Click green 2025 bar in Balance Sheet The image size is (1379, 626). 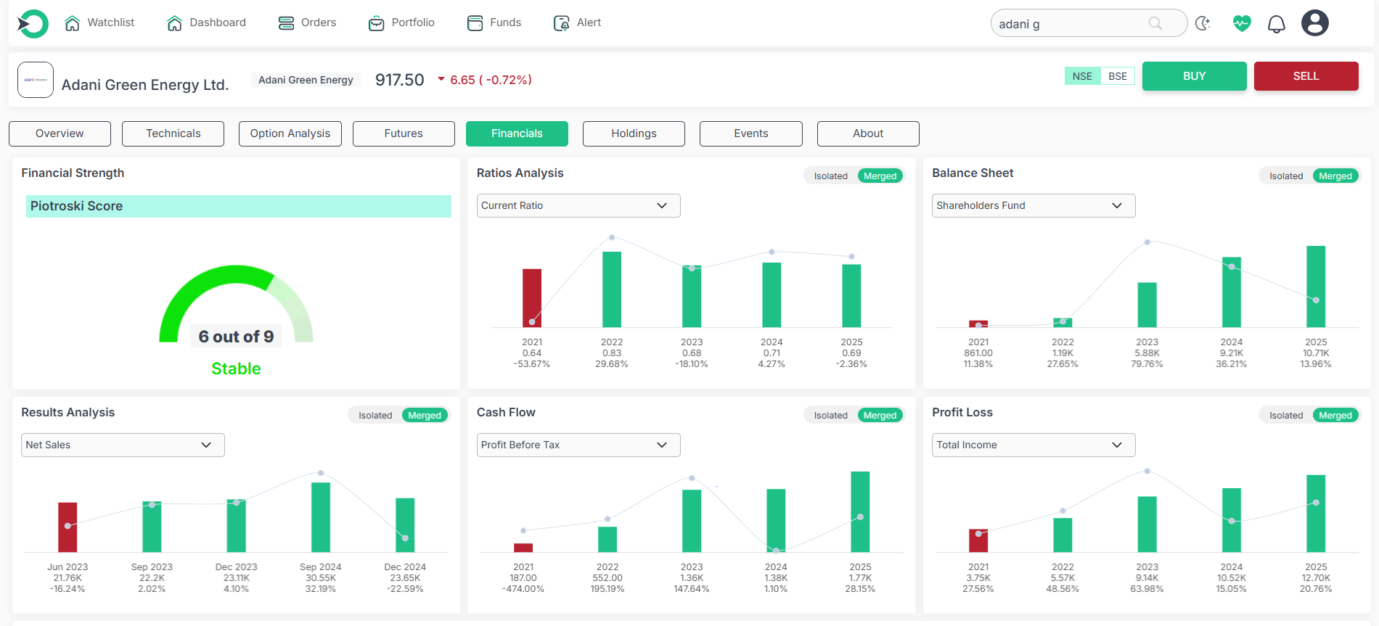pyautogui.click(x=1316, y=287)
